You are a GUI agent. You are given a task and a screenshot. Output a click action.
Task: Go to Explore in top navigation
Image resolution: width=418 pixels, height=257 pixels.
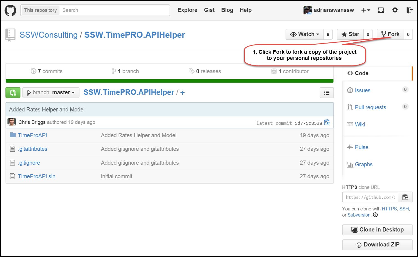pos(187,10)
